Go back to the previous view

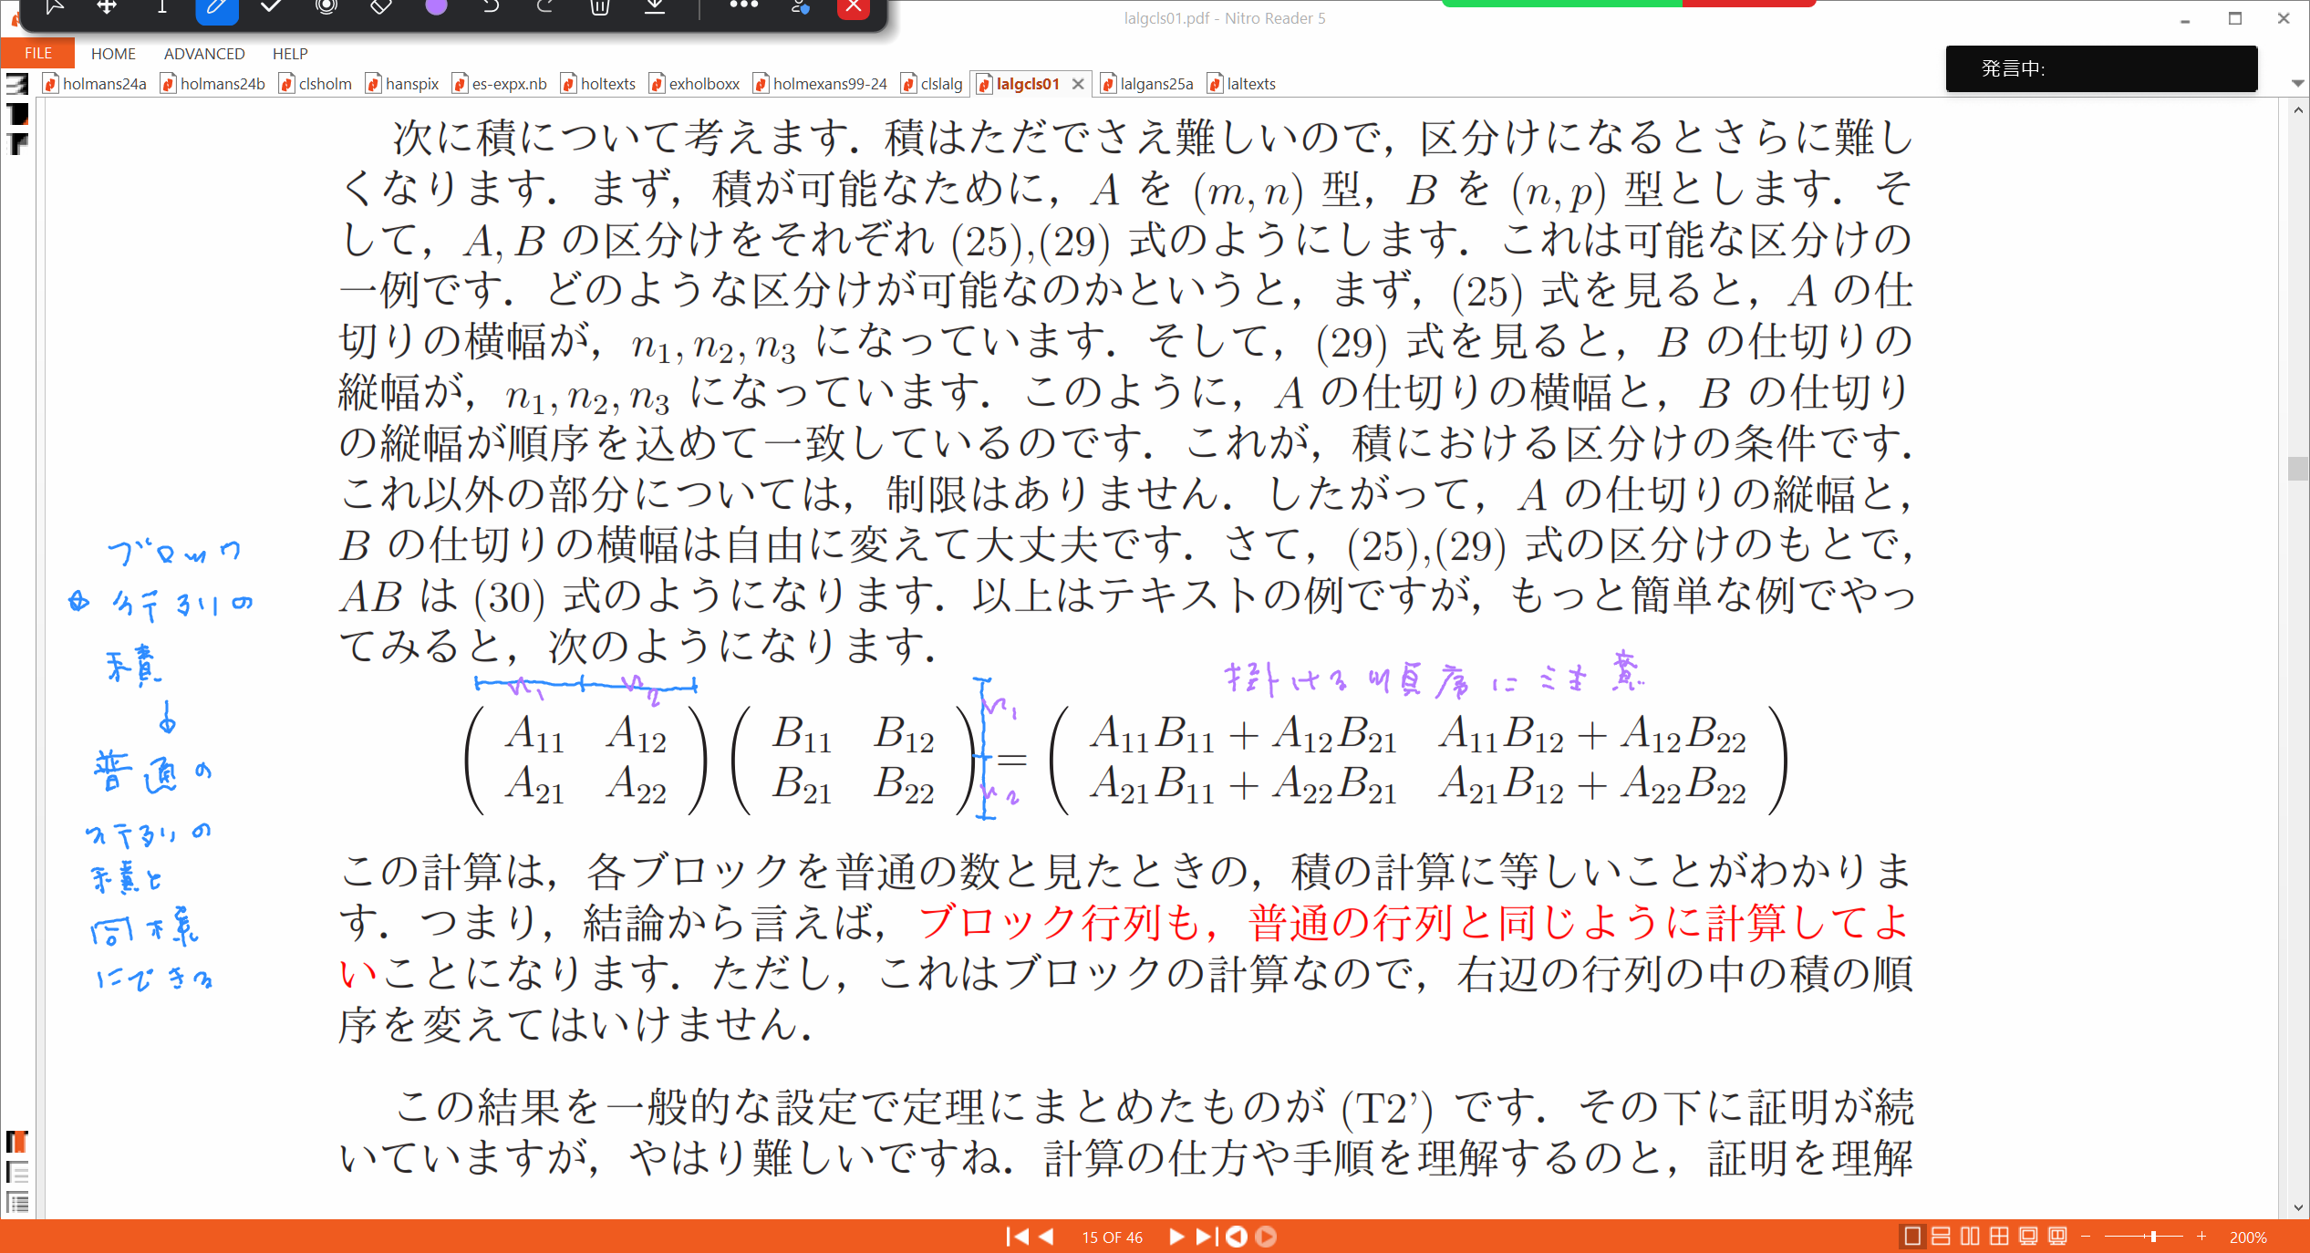pyautogui.click(x=1237, y=1237)
